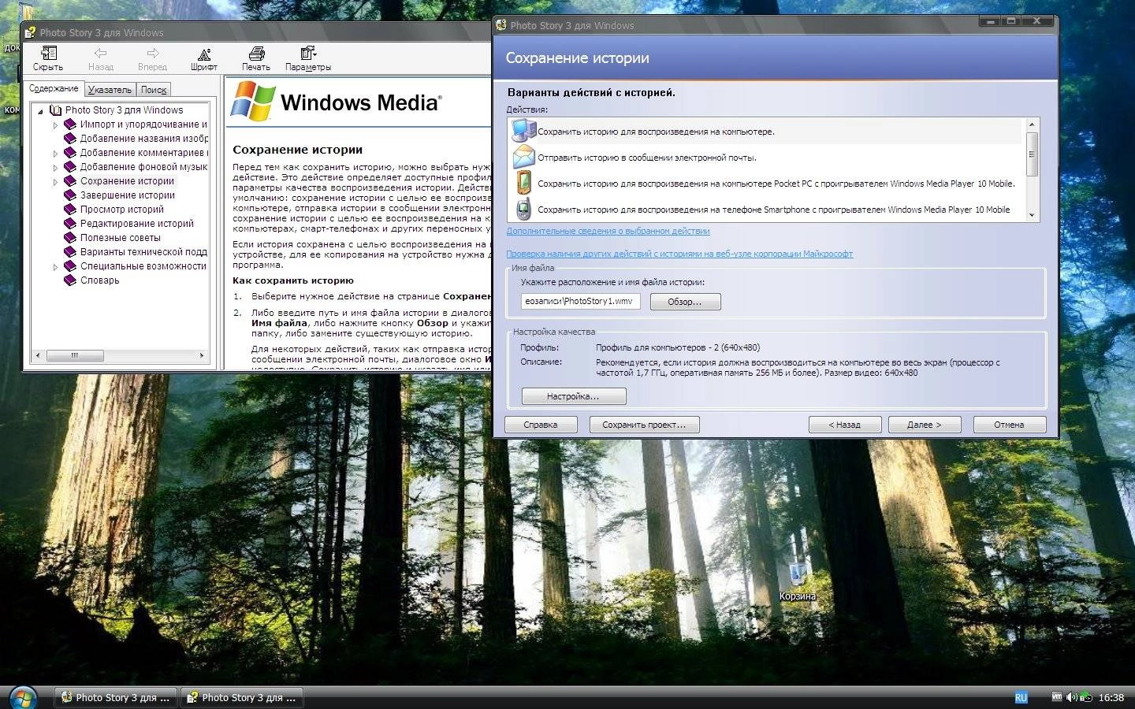
Task: Click up arrow of actions list scrollbar
Action: pos(1031,124)
